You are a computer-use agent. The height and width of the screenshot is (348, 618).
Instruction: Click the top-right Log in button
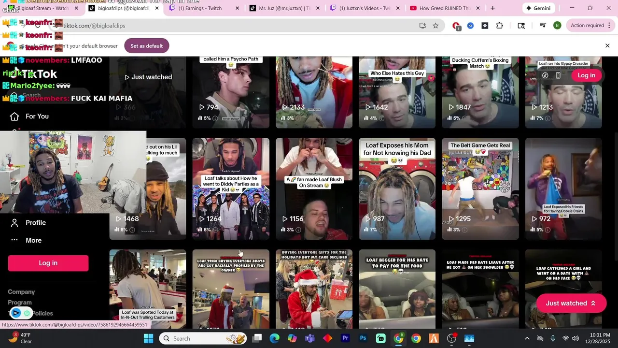click(x=587, y=75)
